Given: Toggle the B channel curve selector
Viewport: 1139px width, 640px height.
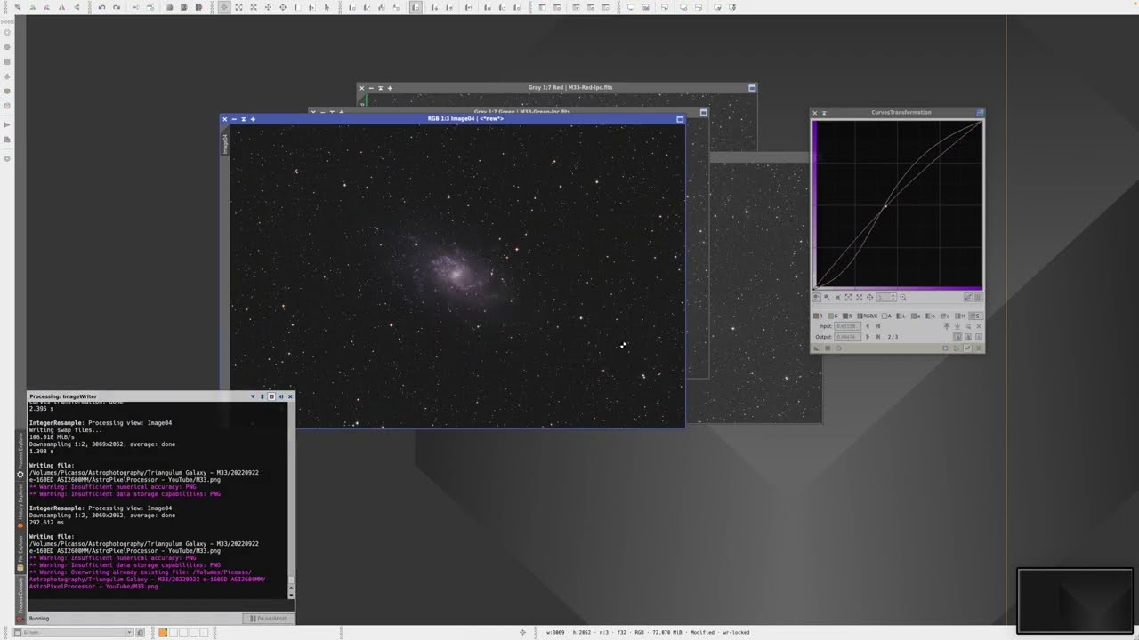Looking at the screenshot, I should coord(847,316).
